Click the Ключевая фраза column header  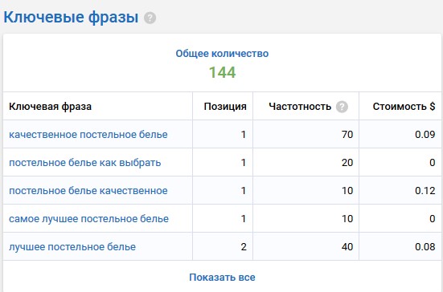click(x=51, y=107)
